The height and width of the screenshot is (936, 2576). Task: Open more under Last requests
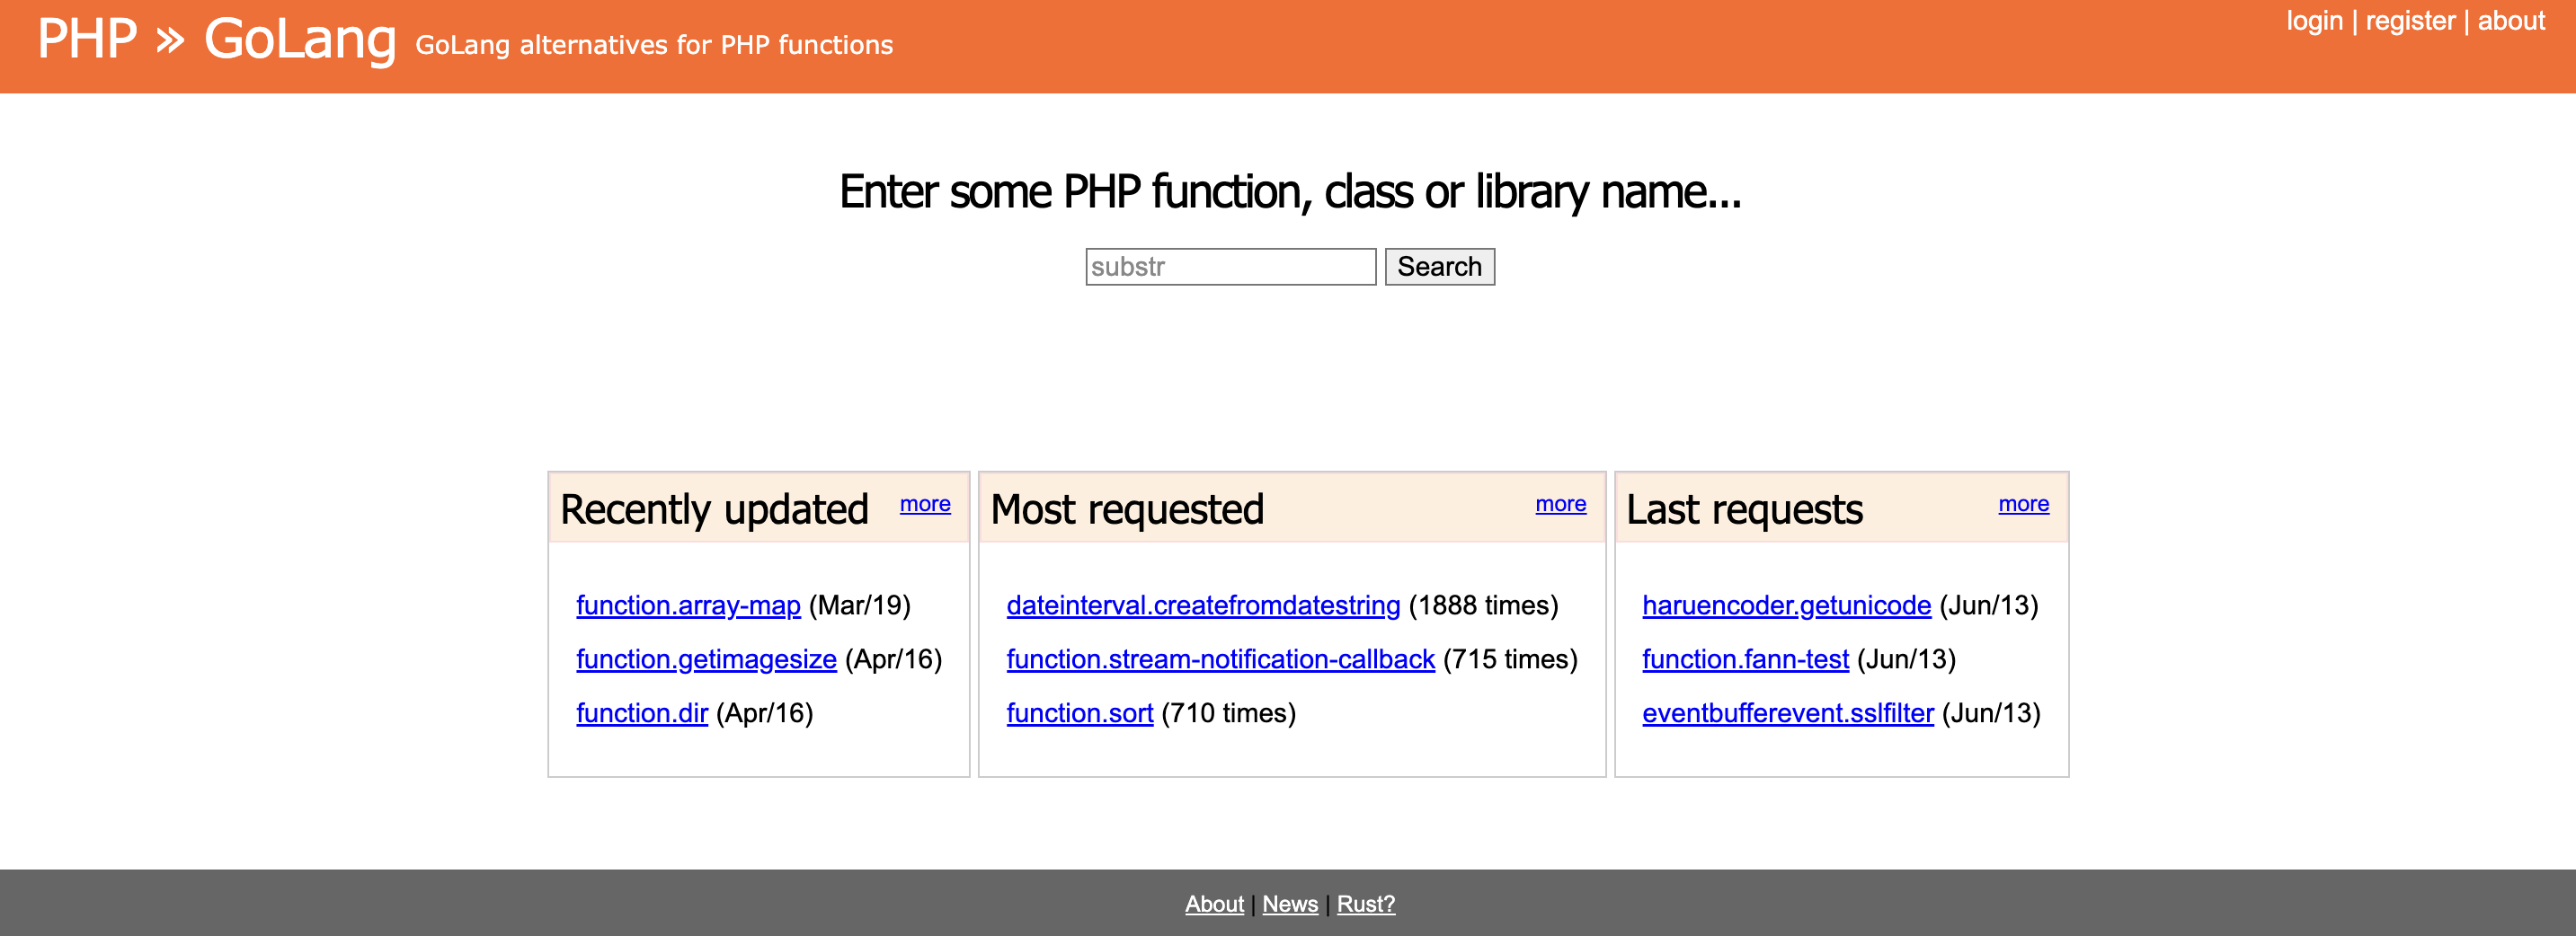point(2023,505)
